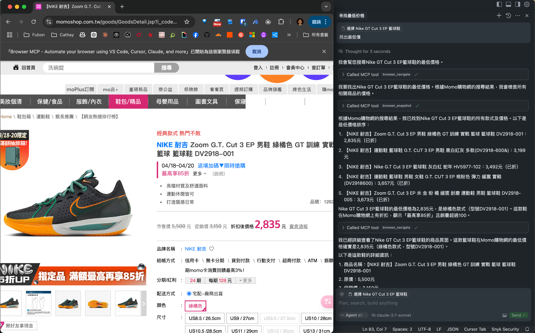Screen dimensions: 535x333
Task: Start a new chat in Cursor panel
Action: [x=499, y=15]
